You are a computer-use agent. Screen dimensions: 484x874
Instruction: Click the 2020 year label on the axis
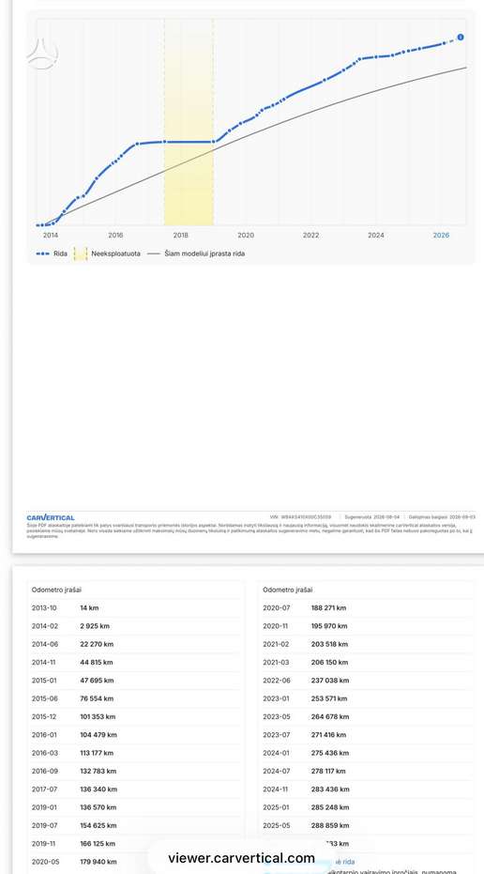(x=246, y=236)
